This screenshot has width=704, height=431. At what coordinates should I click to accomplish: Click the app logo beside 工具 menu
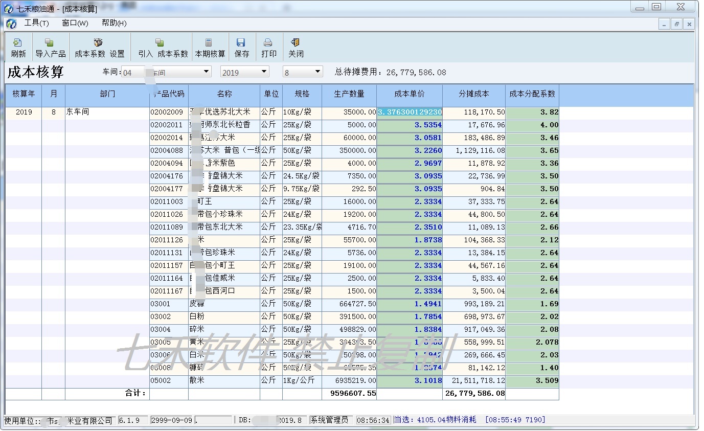point(11,24)
